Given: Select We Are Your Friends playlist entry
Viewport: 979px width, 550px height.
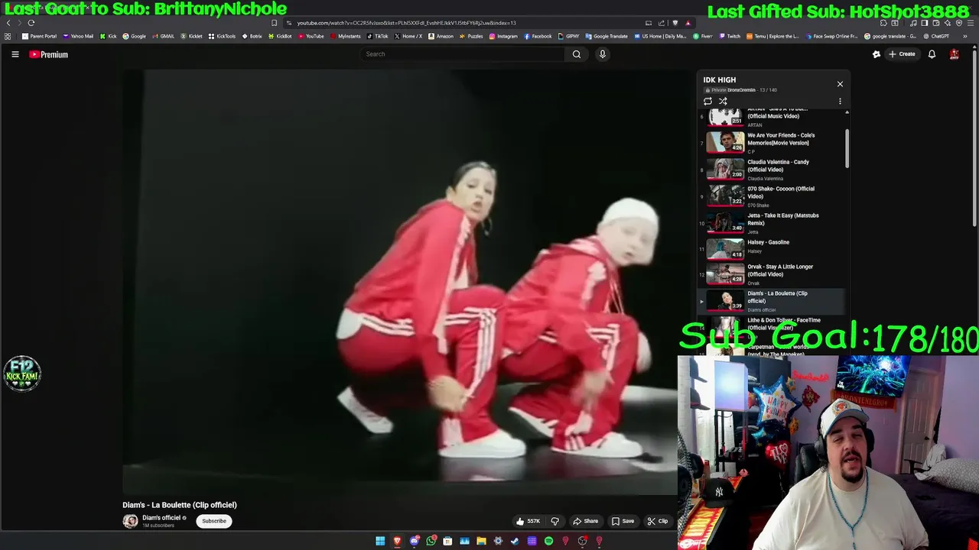Looking at the screenshot, I should click(771, 142).
